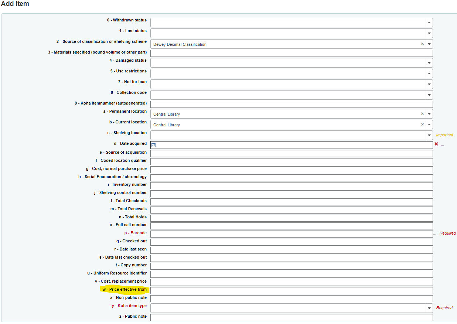457x324 pixels.
Task: Click the 'p - Barcode' label
Action: click(136, 233)
